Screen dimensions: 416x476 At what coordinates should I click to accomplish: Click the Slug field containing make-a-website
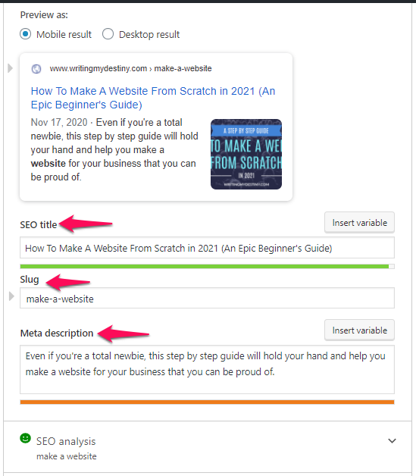(x=207, y=298)
